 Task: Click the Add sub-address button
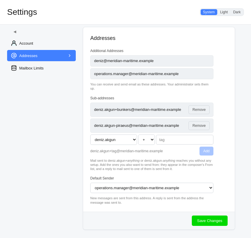206,151
